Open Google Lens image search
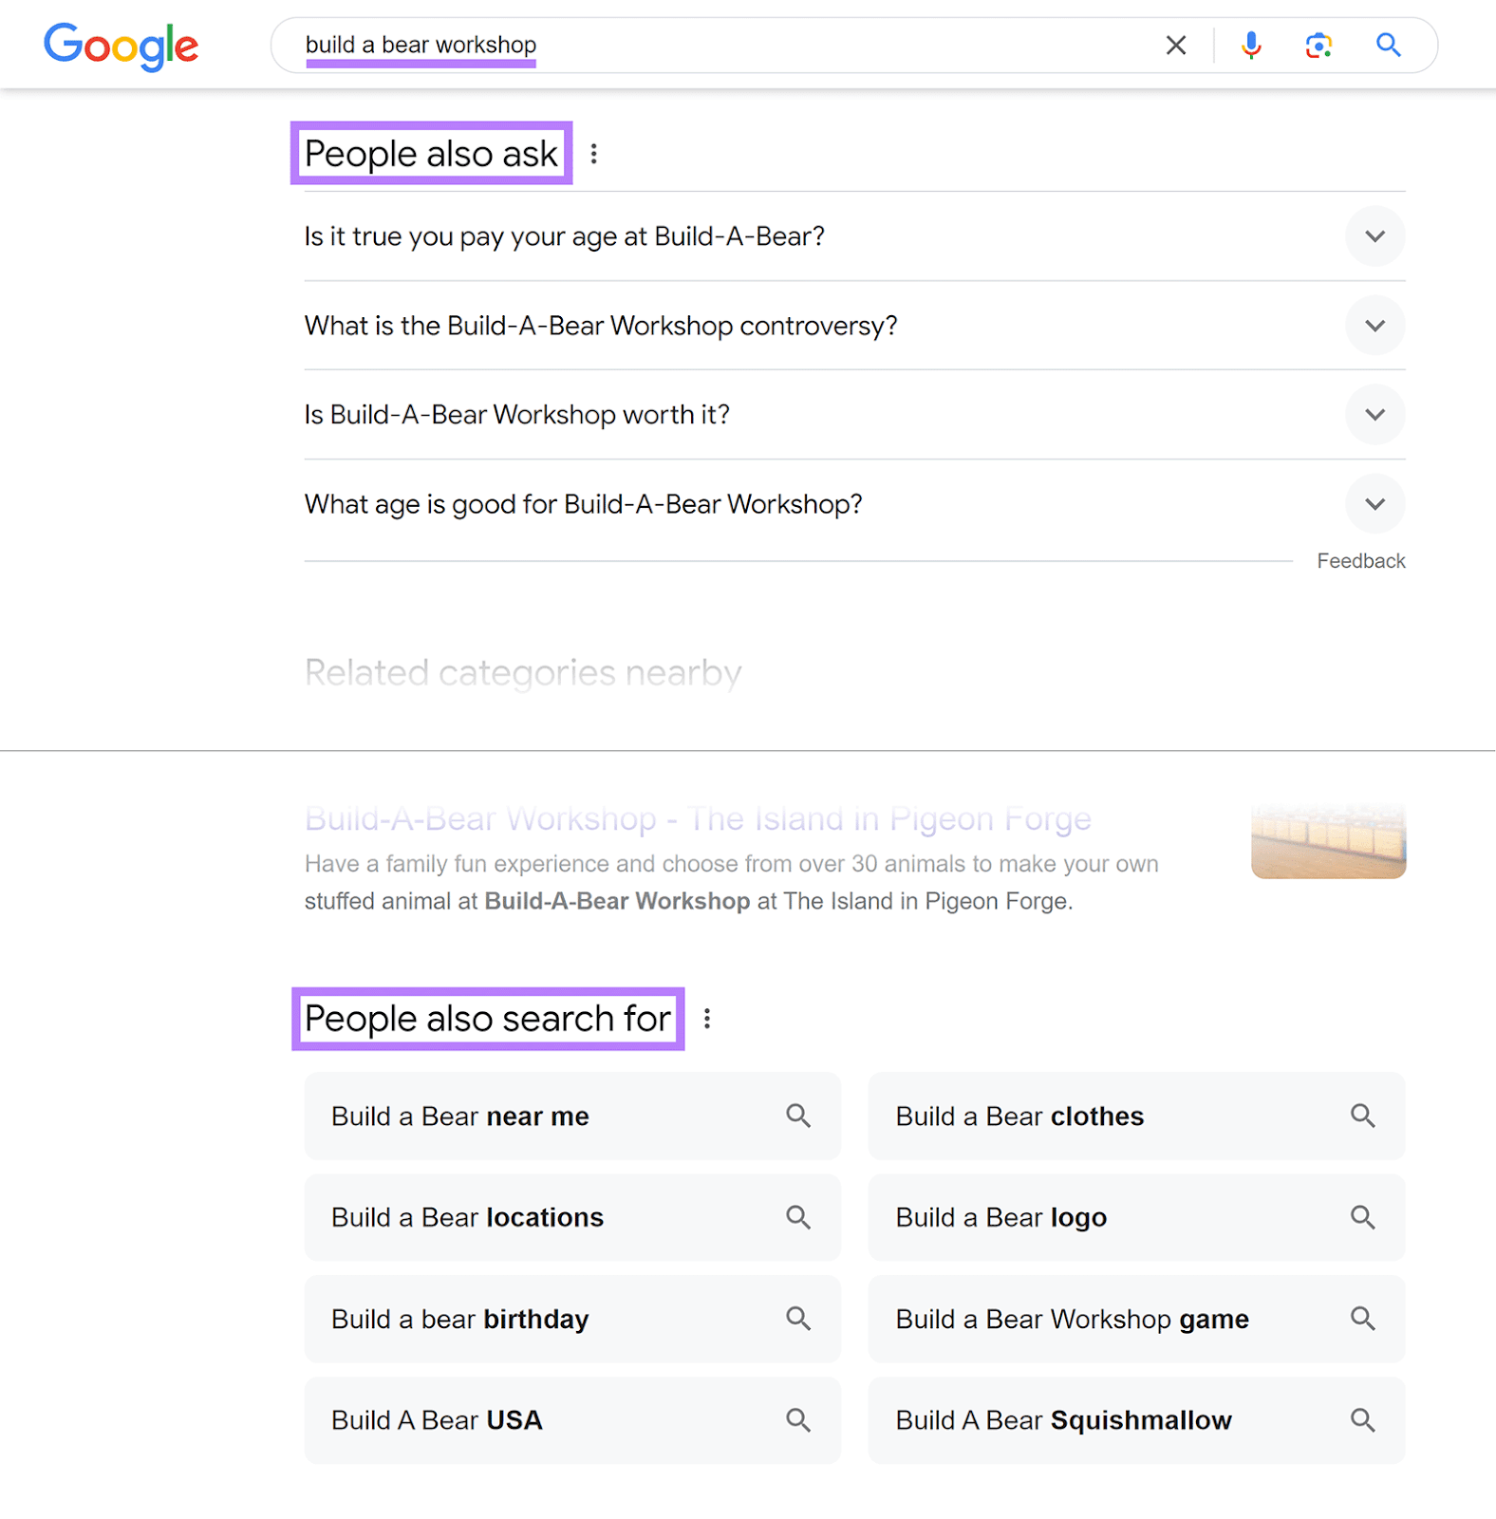1496x1519 pixels. click(x=1318, y=45)
